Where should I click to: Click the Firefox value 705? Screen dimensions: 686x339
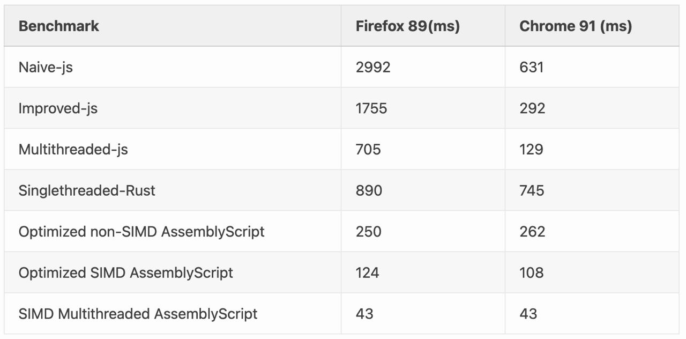click(368, 149)
